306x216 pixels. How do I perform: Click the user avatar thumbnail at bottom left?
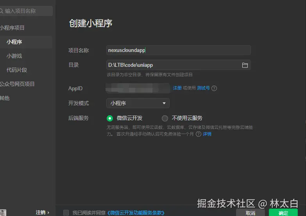(3, 212)
